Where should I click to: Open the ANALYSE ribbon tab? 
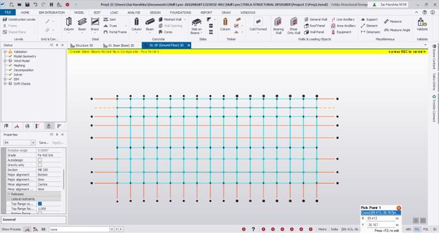pyautogui.click(x=134, y=13)
